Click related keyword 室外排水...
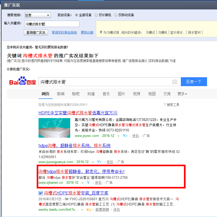The image size is (217, 217). [x=178, y=32]
